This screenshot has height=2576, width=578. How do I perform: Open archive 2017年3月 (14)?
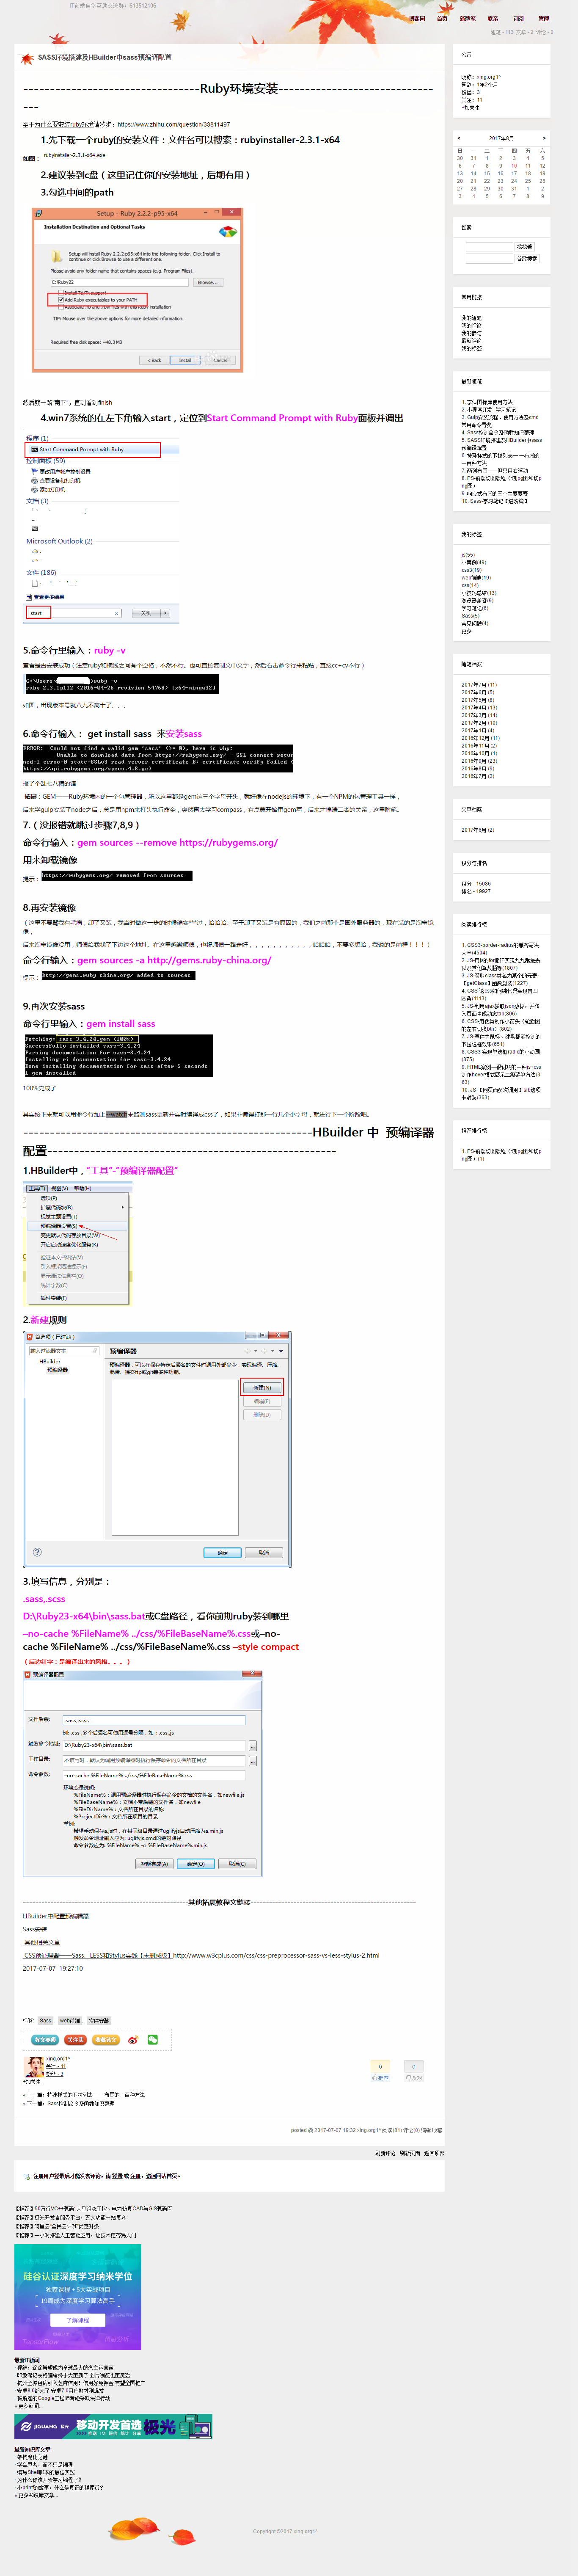[x=479, y=715]
